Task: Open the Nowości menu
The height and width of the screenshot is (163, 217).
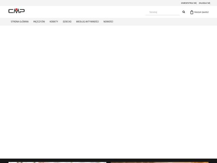Action: 108,22
